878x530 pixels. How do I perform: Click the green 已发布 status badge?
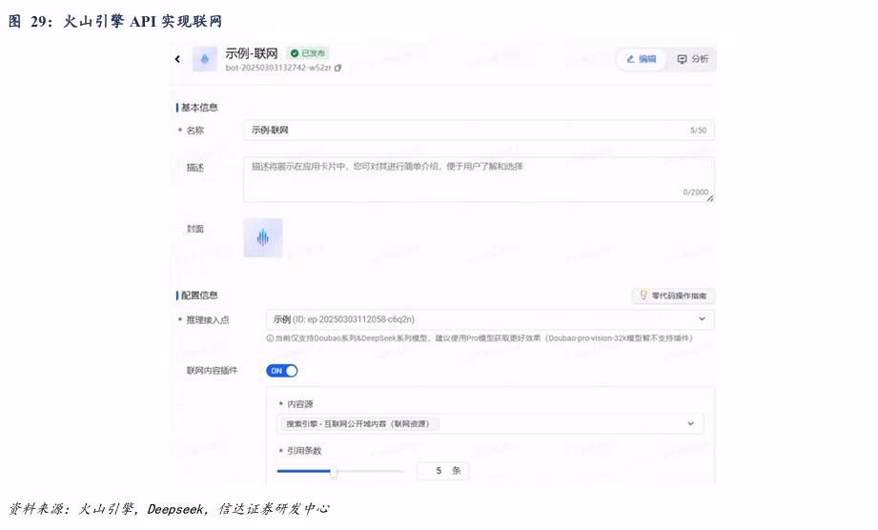point(307,53)
